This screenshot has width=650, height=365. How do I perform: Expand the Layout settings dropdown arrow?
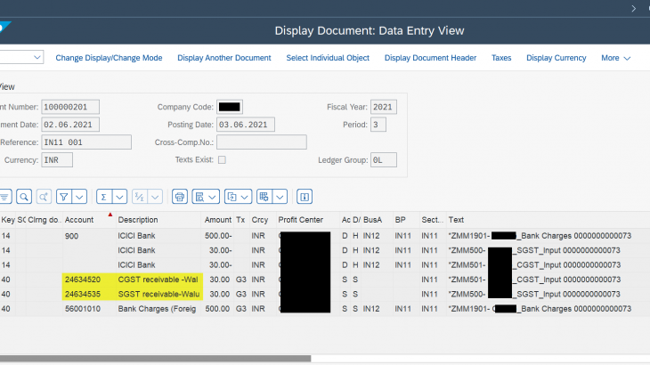[x=280, y=197]
